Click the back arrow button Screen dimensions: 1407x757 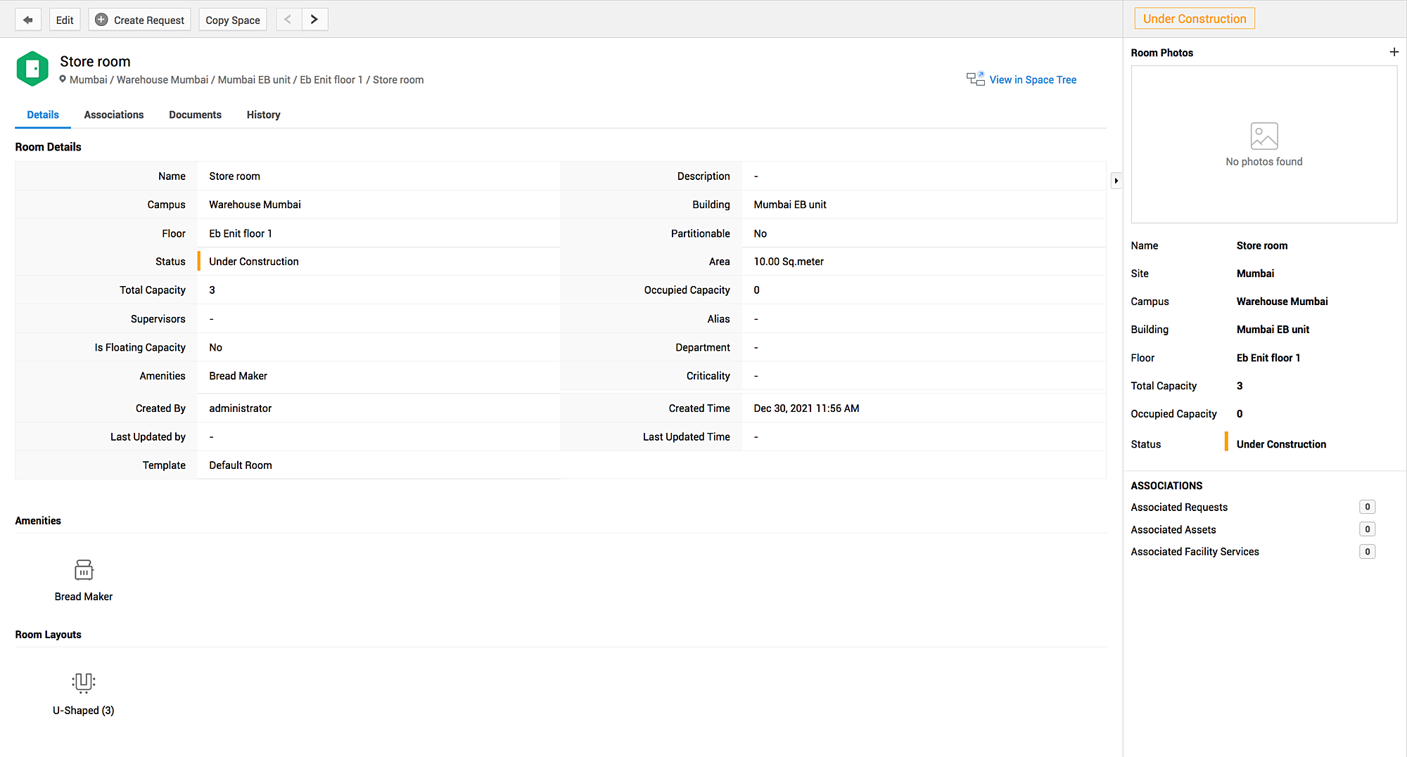pyautogui.click(x=28, y=20)
